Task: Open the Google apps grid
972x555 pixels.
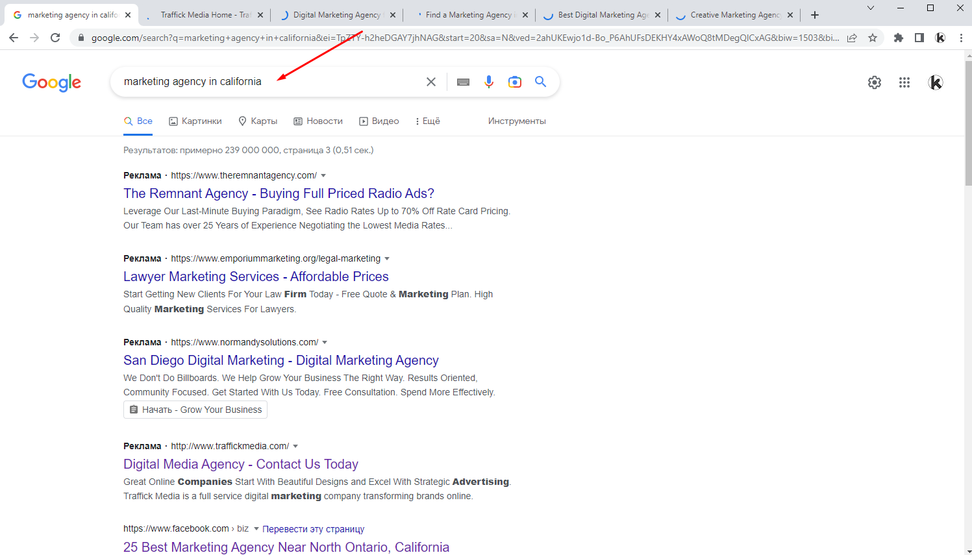Action: pyautogui.click(x=904, y=82)
